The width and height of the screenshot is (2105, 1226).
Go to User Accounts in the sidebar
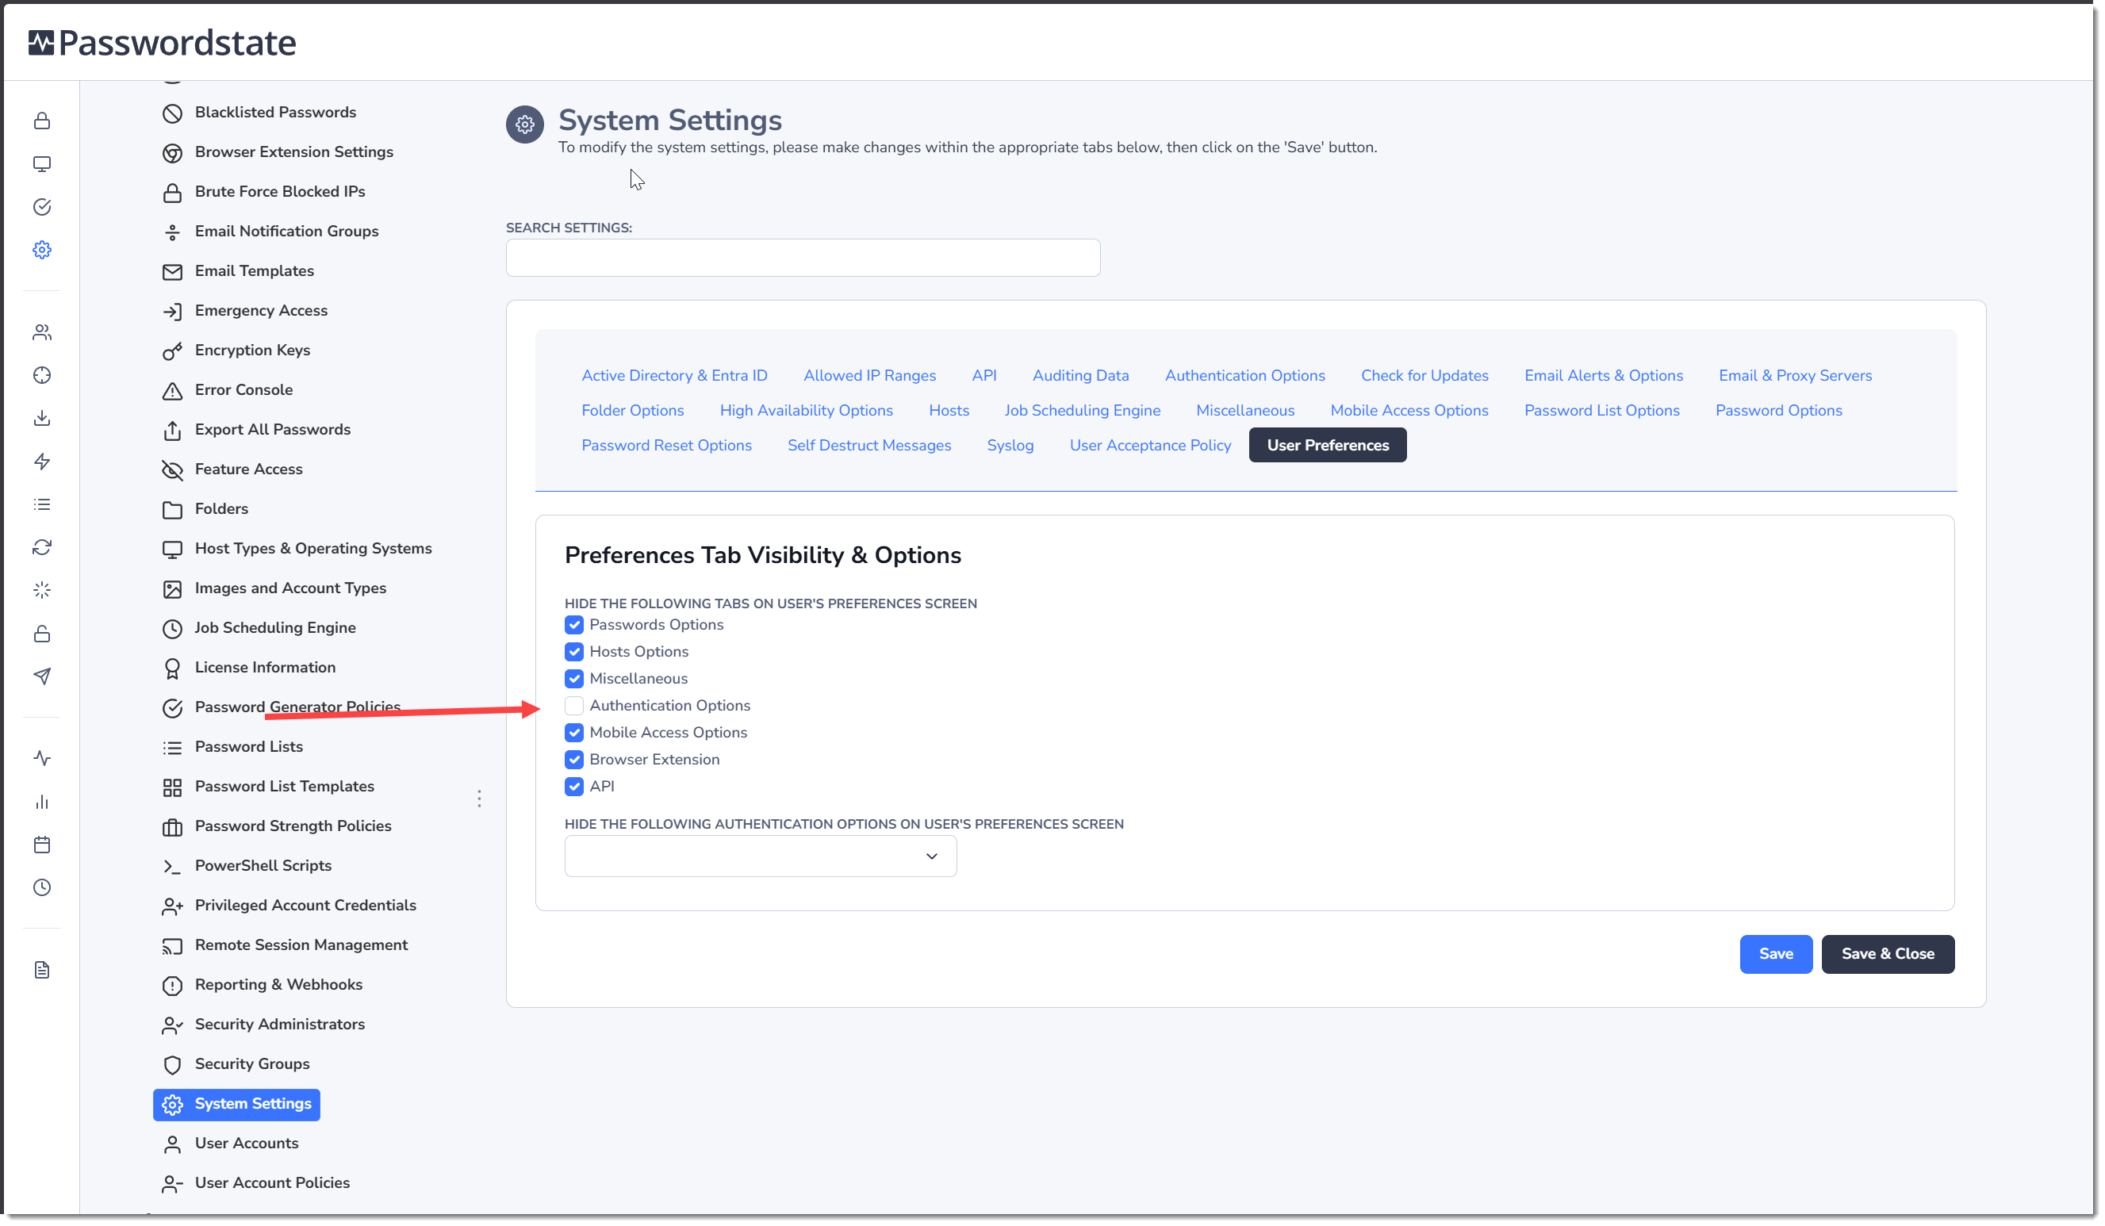[247, 1144]
